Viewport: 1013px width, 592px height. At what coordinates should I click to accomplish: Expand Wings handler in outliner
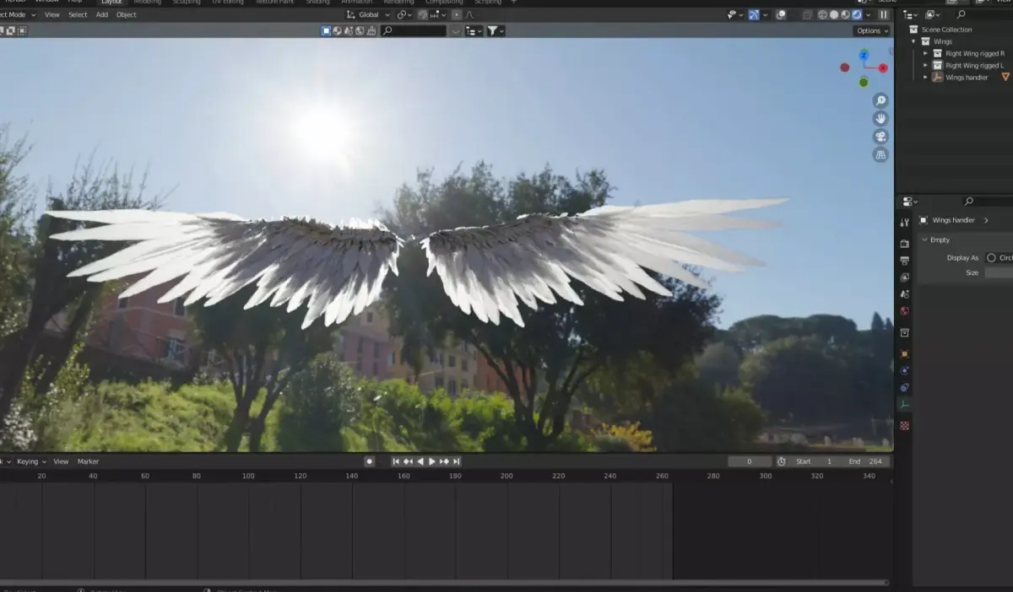point(925,77)
